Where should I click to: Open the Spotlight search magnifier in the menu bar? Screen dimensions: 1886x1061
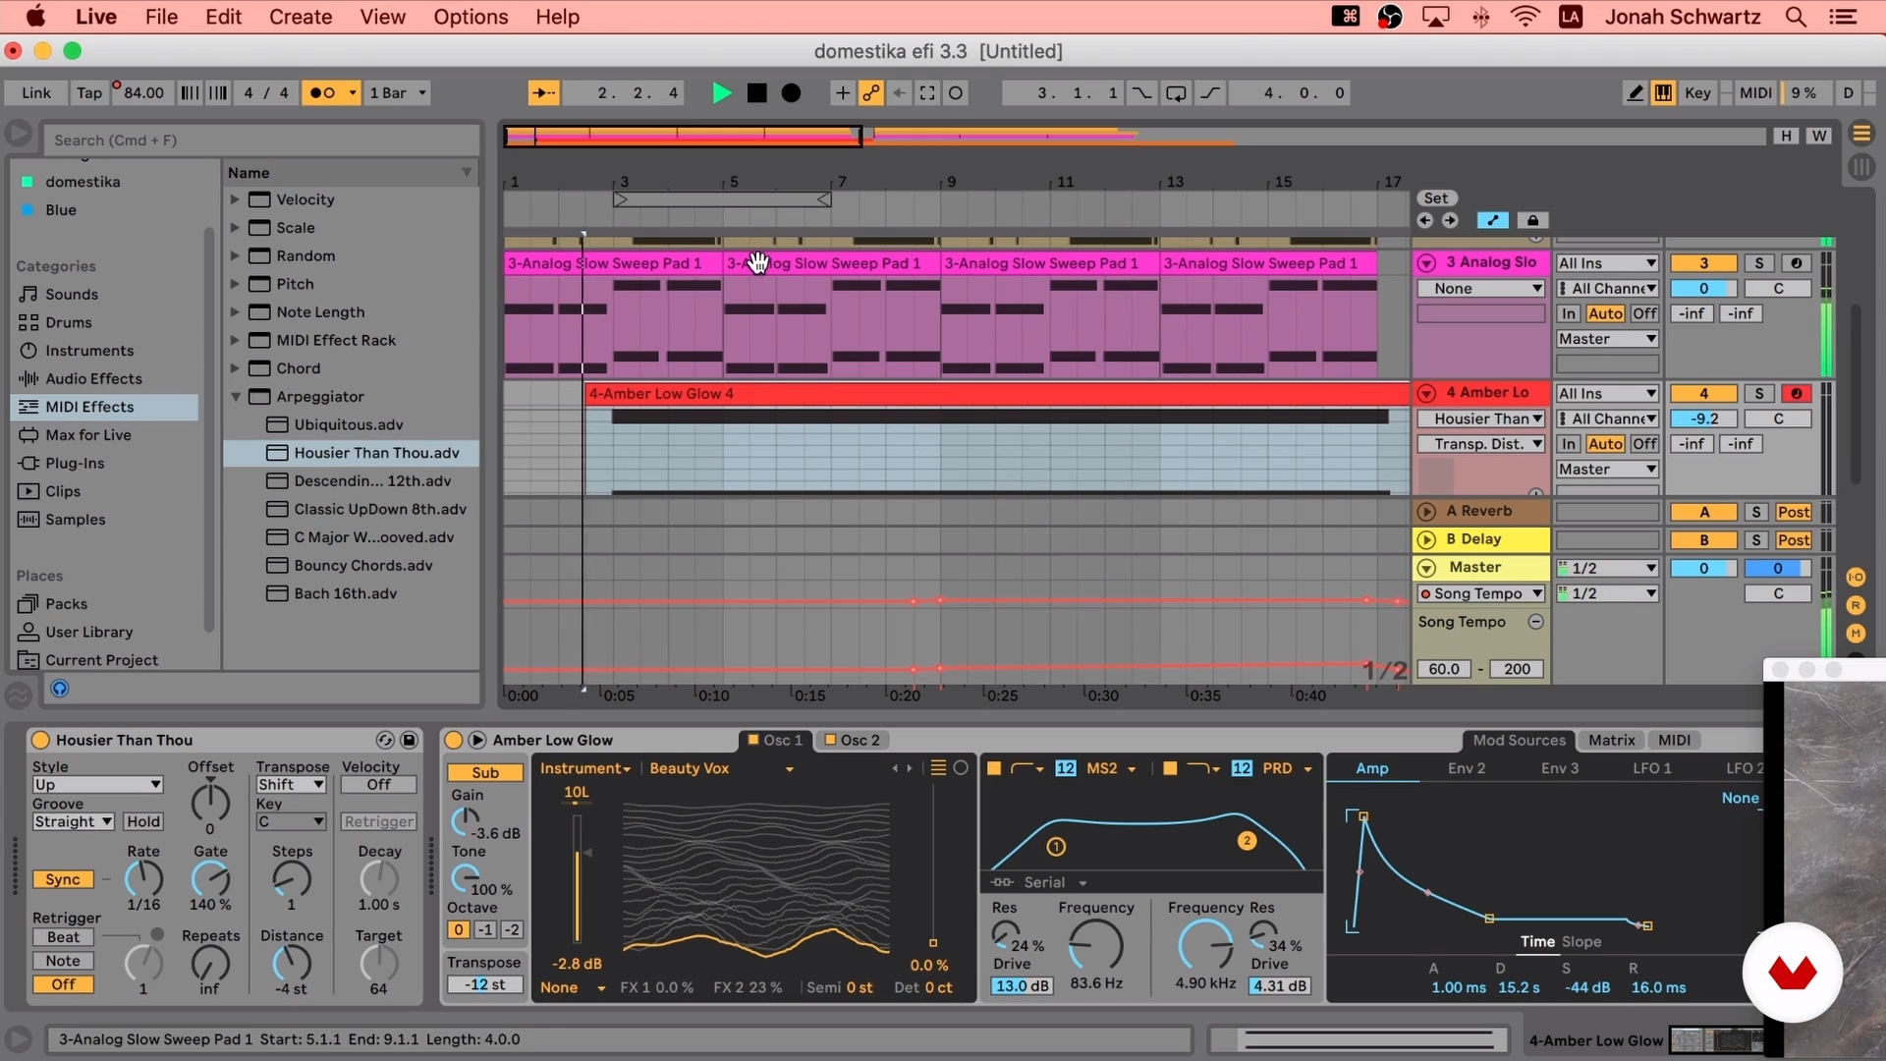[x=1796, y=17]
